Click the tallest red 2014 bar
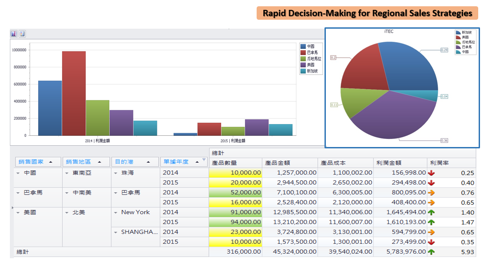Screen dimensions: 489x264 74,93
